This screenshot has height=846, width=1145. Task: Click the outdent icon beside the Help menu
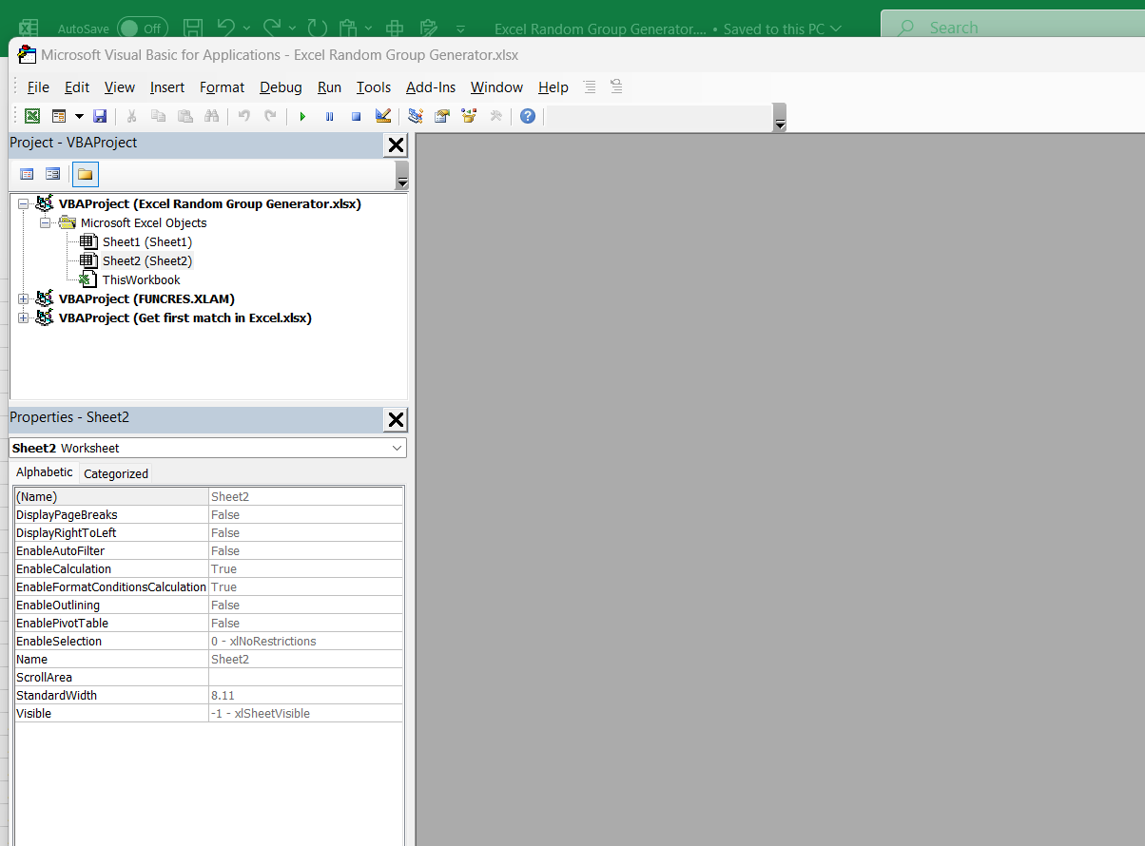pos(616,87)
